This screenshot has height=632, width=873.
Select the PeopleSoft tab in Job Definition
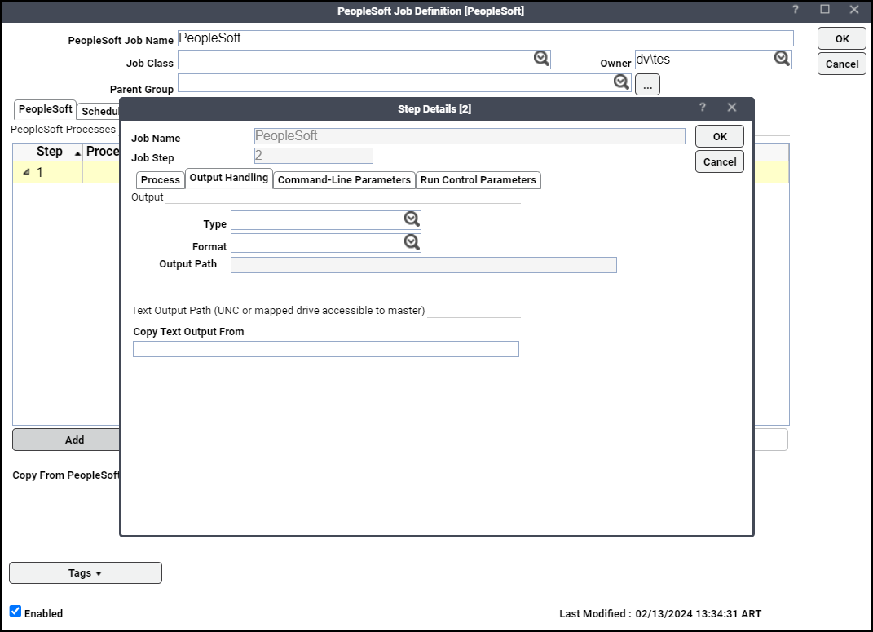pyautogui.click(x=45, y=109)
